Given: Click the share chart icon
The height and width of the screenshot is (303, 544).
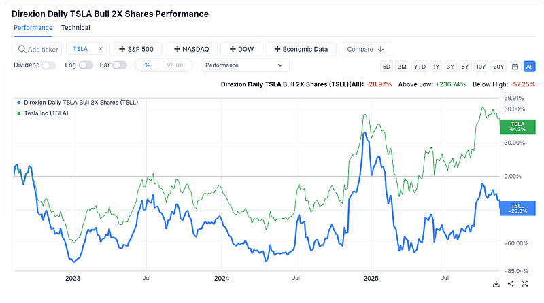Looking at the screenshot, I should (x=511, y=284).
